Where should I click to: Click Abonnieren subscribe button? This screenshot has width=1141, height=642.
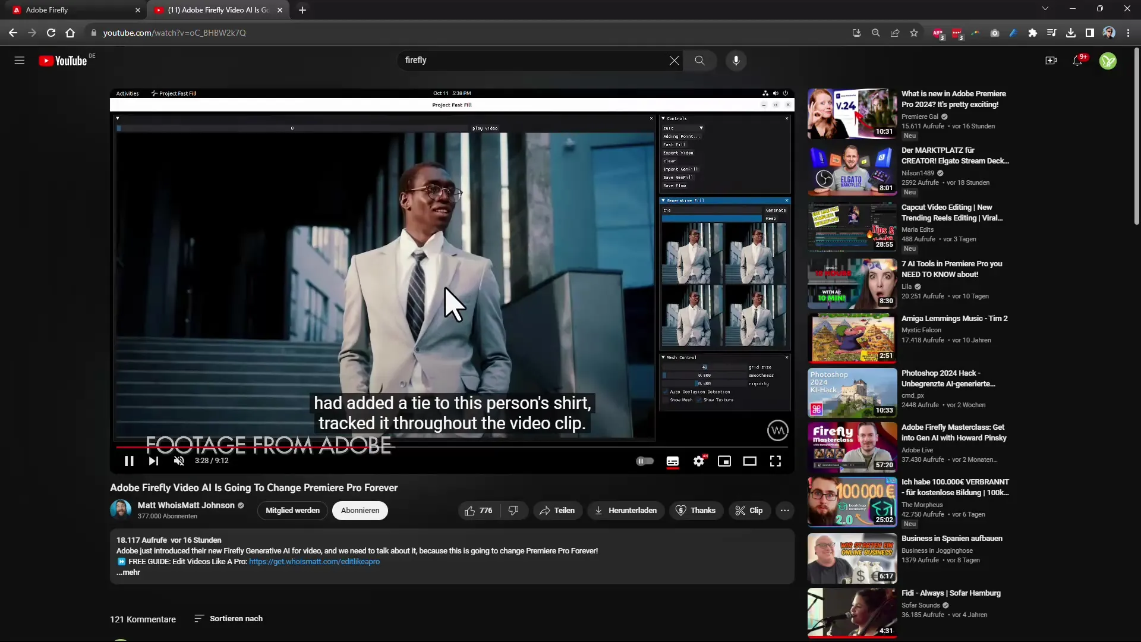360,509
